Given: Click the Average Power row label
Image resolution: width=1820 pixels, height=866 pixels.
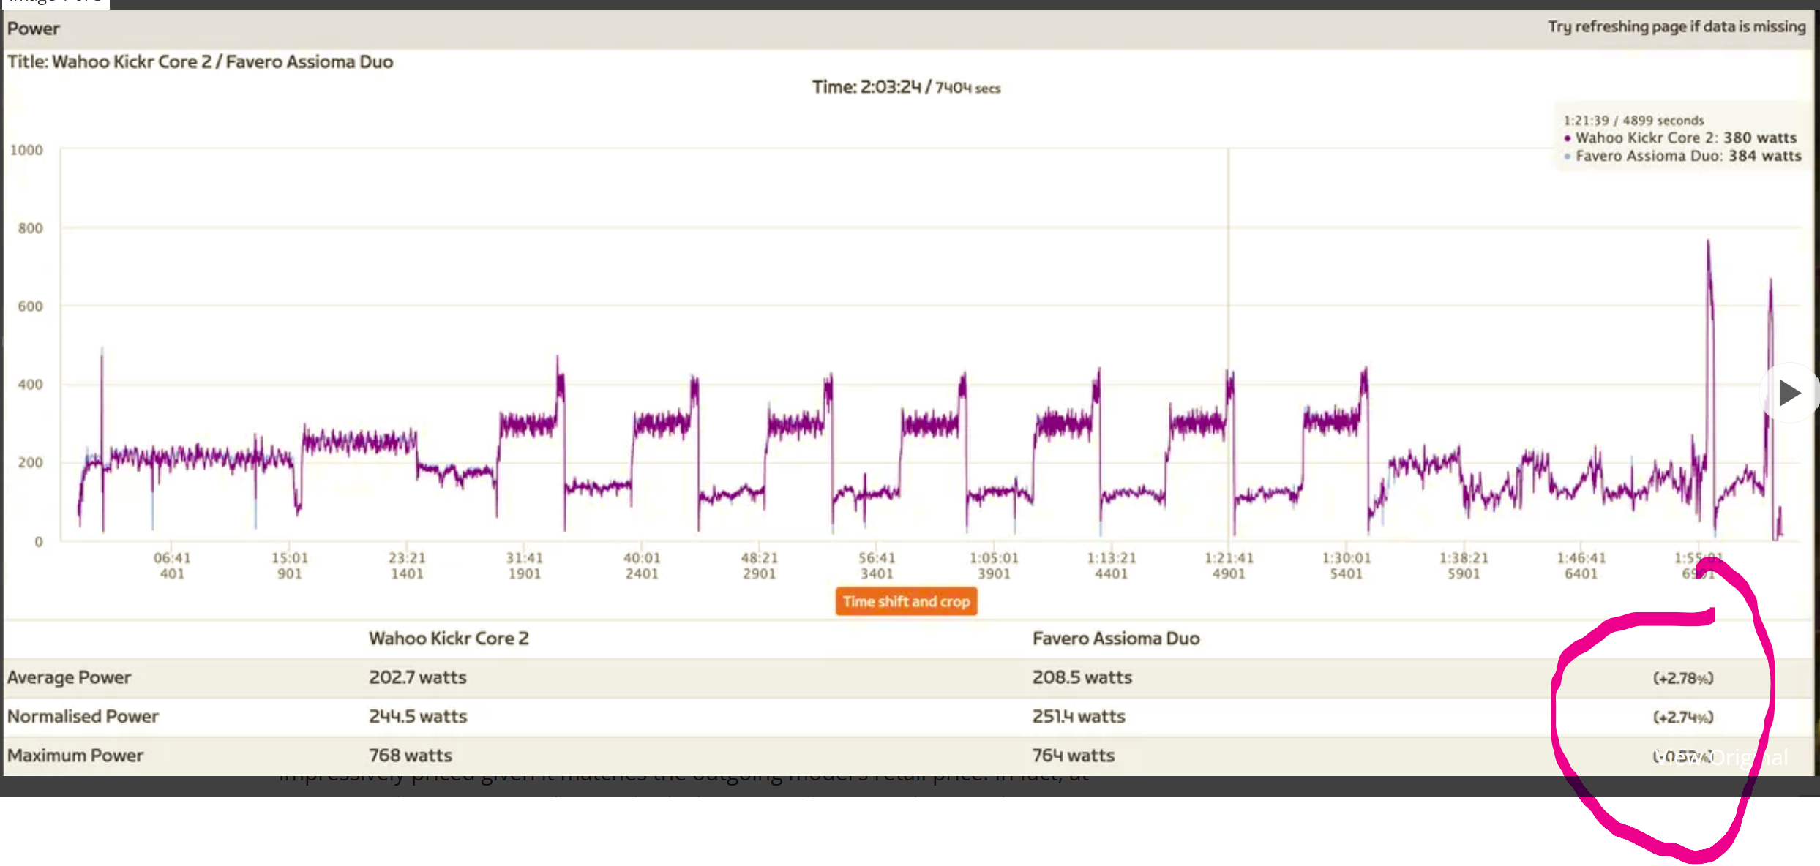Looking at the screenshot, I should (x=69, y=677).
